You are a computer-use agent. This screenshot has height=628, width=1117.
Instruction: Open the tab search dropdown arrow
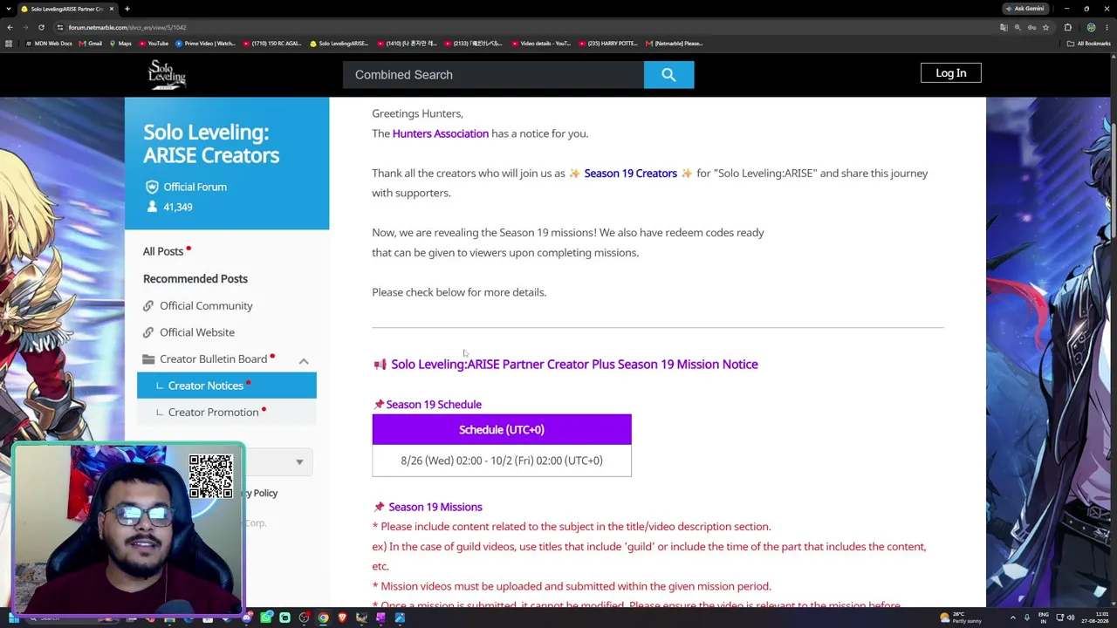click(x=10, y=9)
